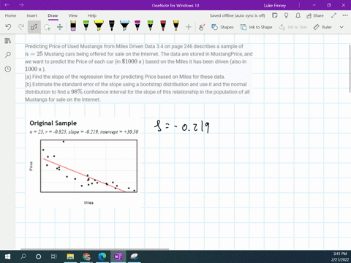The image size is (351, 263).
Task: Select the wide yellow highlighter
Action: (99, 26)
